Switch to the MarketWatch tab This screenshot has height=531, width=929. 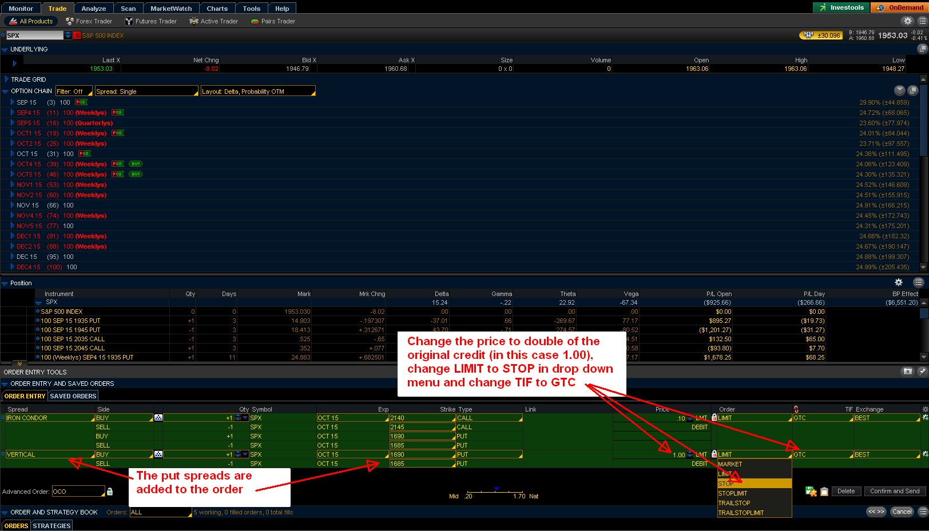(x=171, y=8)
